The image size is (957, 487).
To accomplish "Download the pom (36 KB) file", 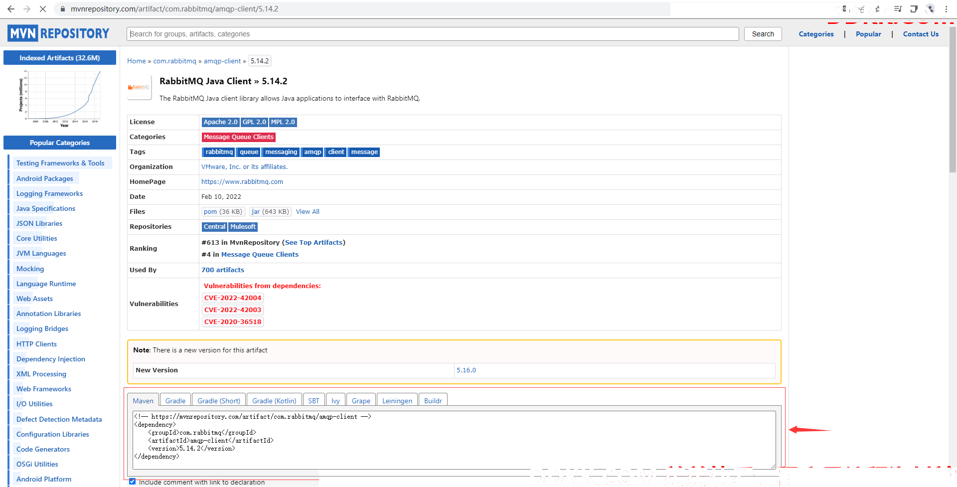I will tap(223, 212).
